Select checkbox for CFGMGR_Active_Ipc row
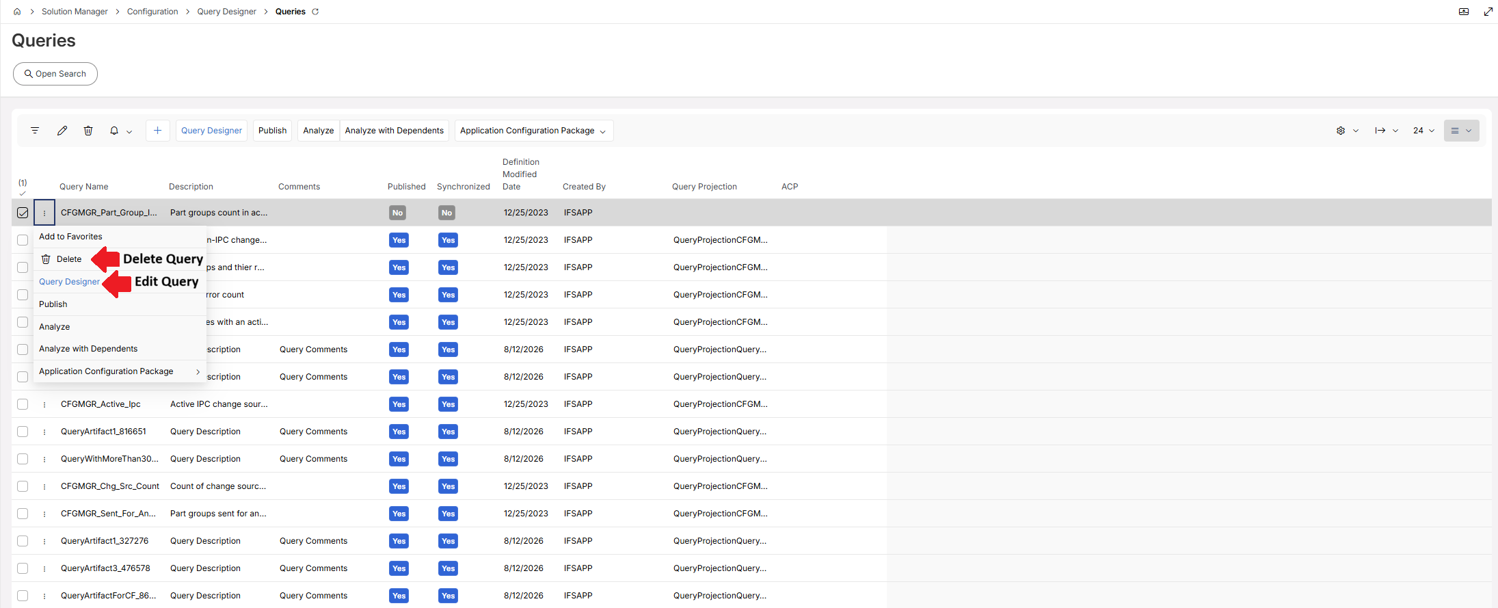The width and height of the screenshot is (1498, 608). pos(23,404)
